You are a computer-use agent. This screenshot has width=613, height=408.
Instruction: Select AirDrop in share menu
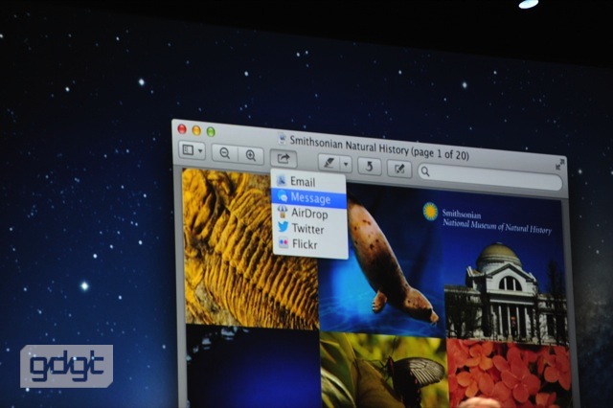click(309, 214)
